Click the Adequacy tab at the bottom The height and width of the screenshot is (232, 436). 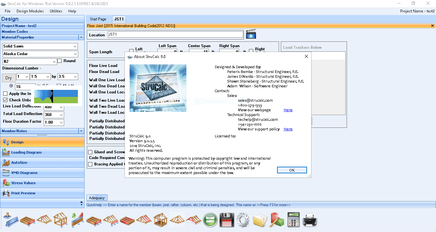click(x=97, y=198)
